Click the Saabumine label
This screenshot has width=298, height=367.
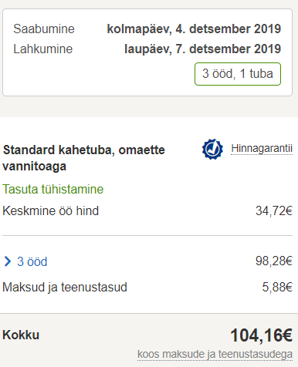44,29
